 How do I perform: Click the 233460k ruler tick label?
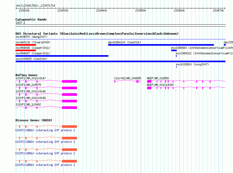coord(179,11)
